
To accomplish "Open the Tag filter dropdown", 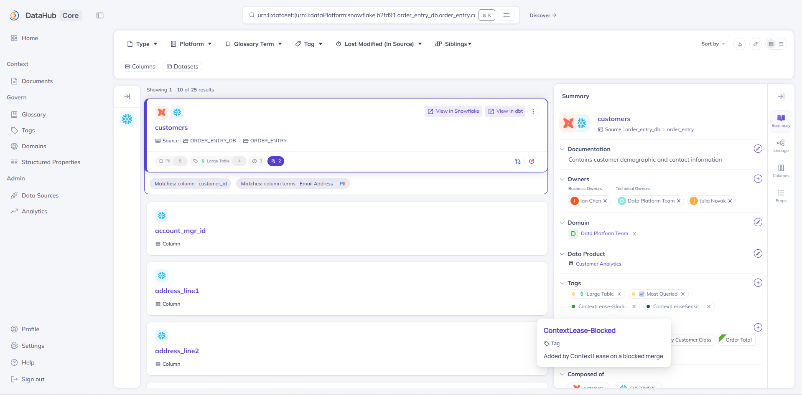I will 309,44.
